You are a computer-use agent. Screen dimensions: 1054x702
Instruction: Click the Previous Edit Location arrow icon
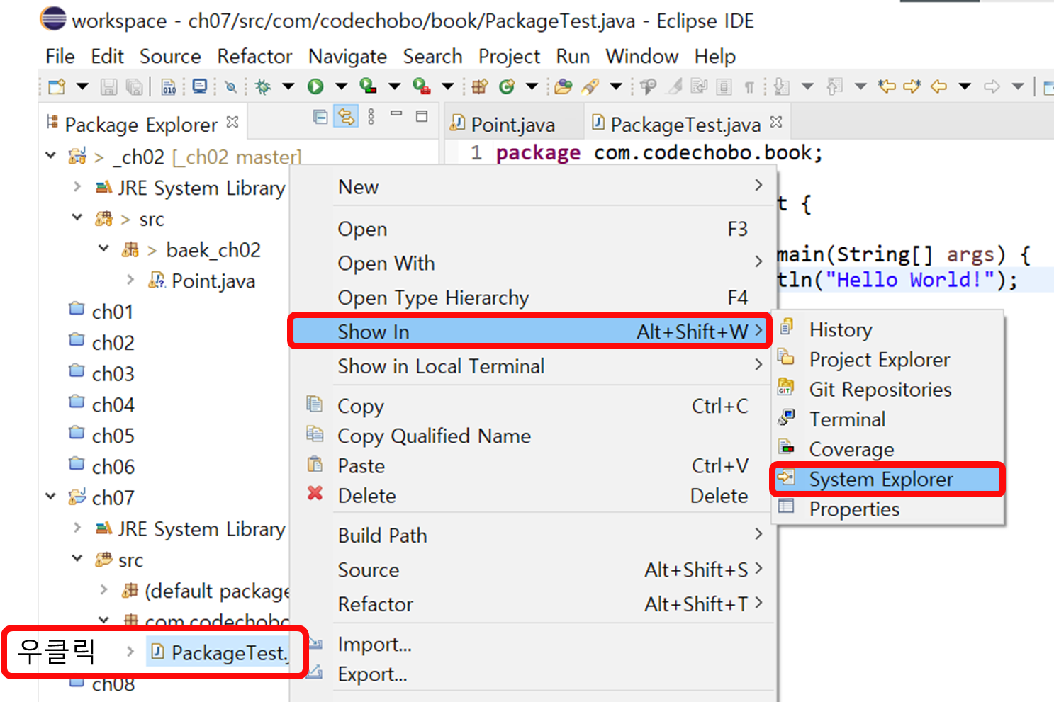pyautogui.click(x=887, y=86)
